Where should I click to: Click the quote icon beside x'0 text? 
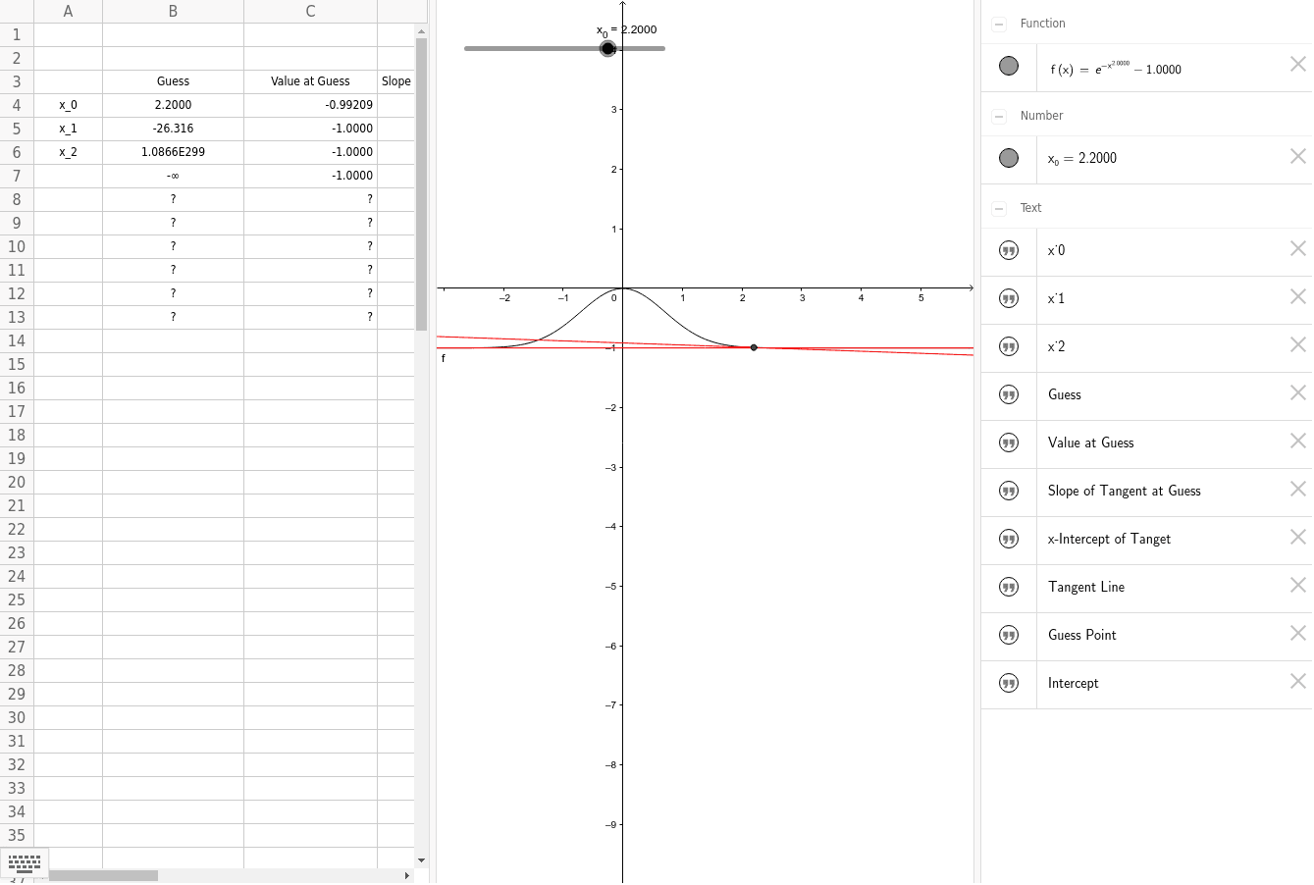[1008, 250]
